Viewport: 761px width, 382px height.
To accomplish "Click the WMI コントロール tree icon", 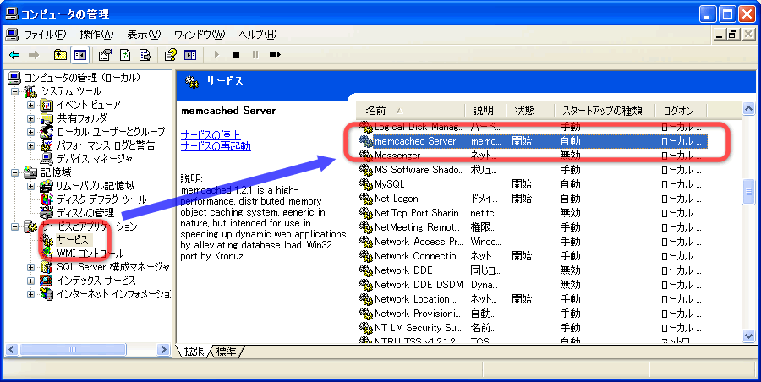I will click(47, 254).
